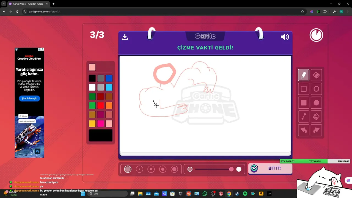Click the current color preview swatch
Viewport: 352px width, 198px height.
tap(92, 67)
